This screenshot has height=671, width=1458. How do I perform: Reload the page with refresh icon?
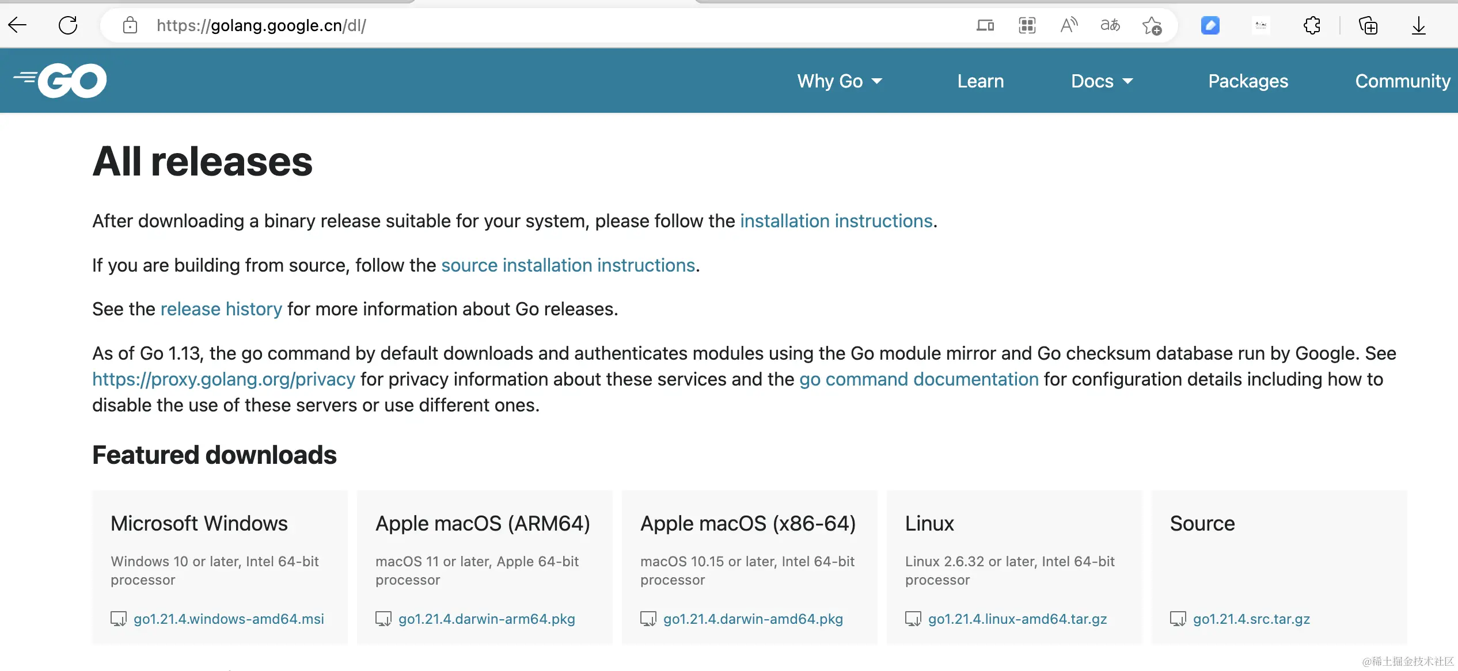pos(68,25)
